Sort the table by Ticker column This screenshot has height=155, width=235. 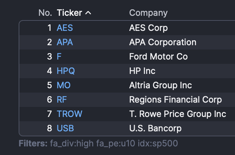coord(69,13)
